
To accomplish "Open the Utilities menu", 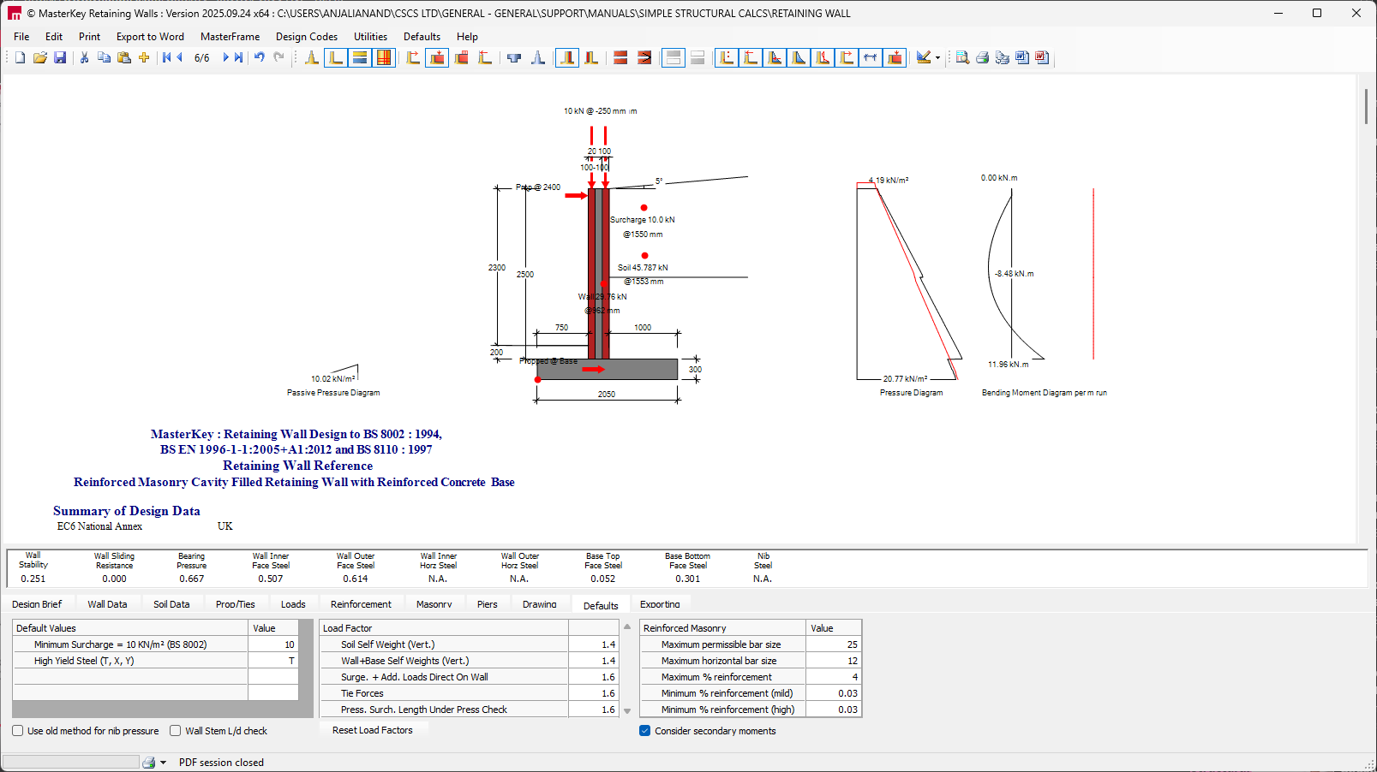I will tap(370, 37).
